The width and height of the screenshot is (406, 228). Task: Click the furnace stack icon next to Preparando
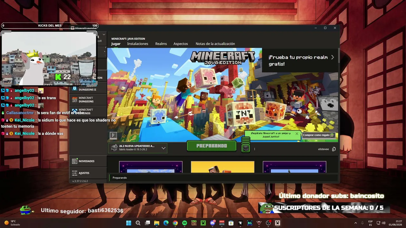246,145
